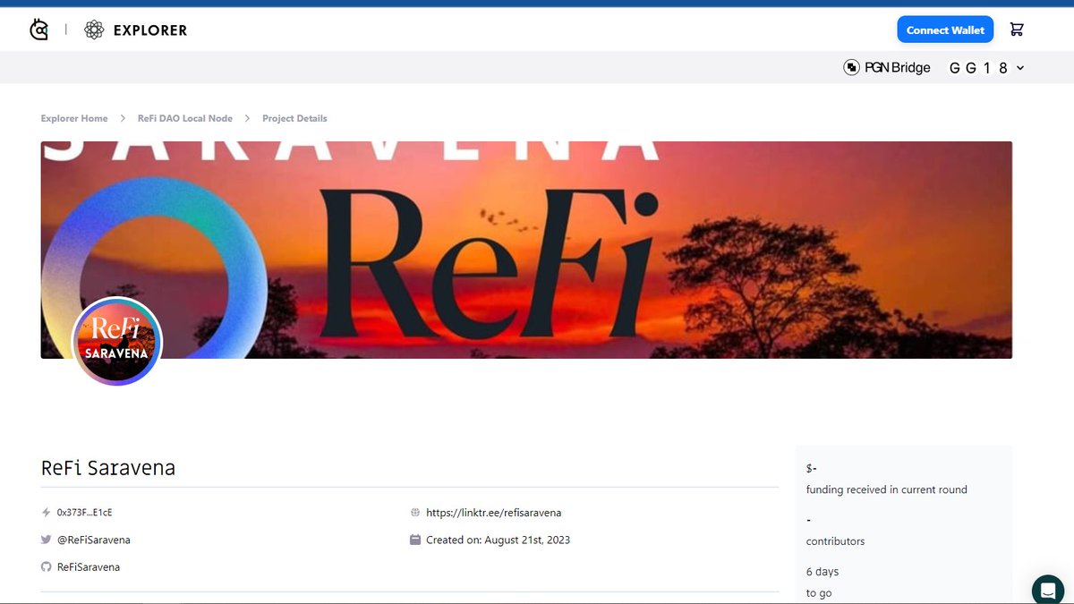This screenshot has width=1074, height=604.
Task: Open https://linktr.ee/refisaravena website link
Action: (x=494, y=513)
